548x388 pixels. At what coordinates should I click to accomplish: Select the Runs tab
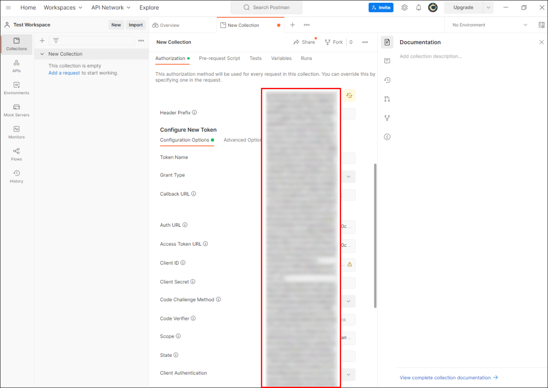(306, 58)
